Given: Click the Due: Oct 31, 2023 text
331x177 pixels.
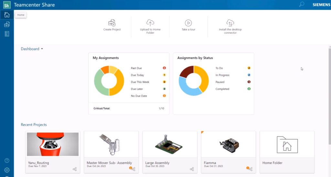Looking at the screenshot, I should click(x=213, y=166).
